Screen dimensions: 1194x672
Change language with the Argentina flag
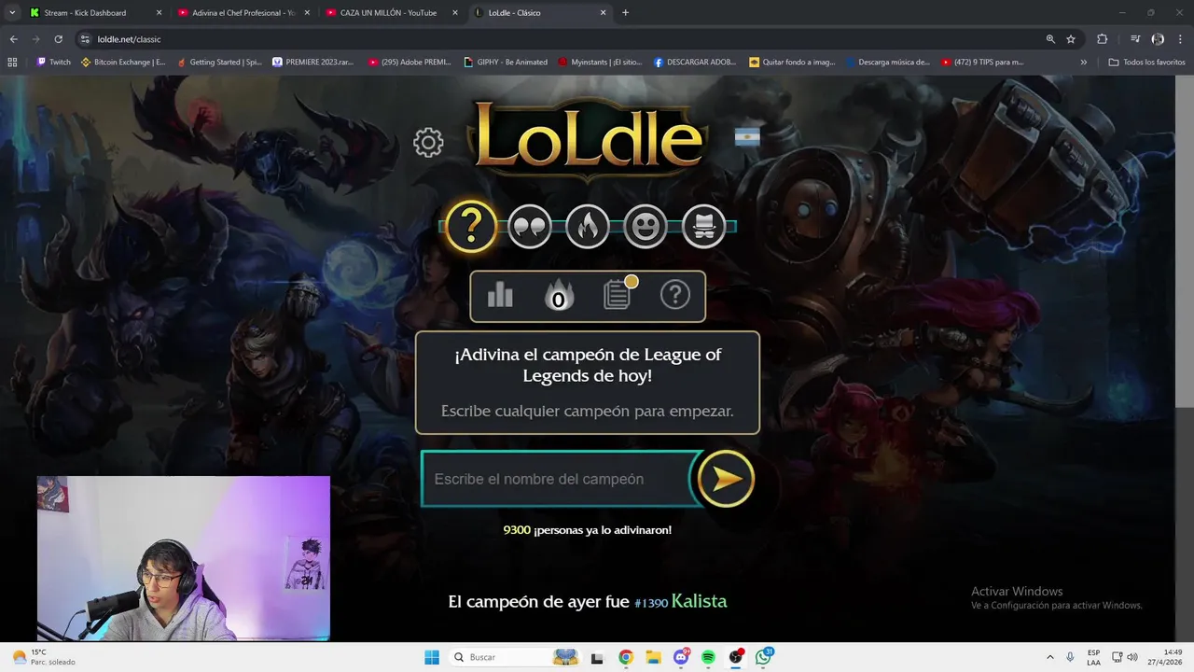point(747,137)
